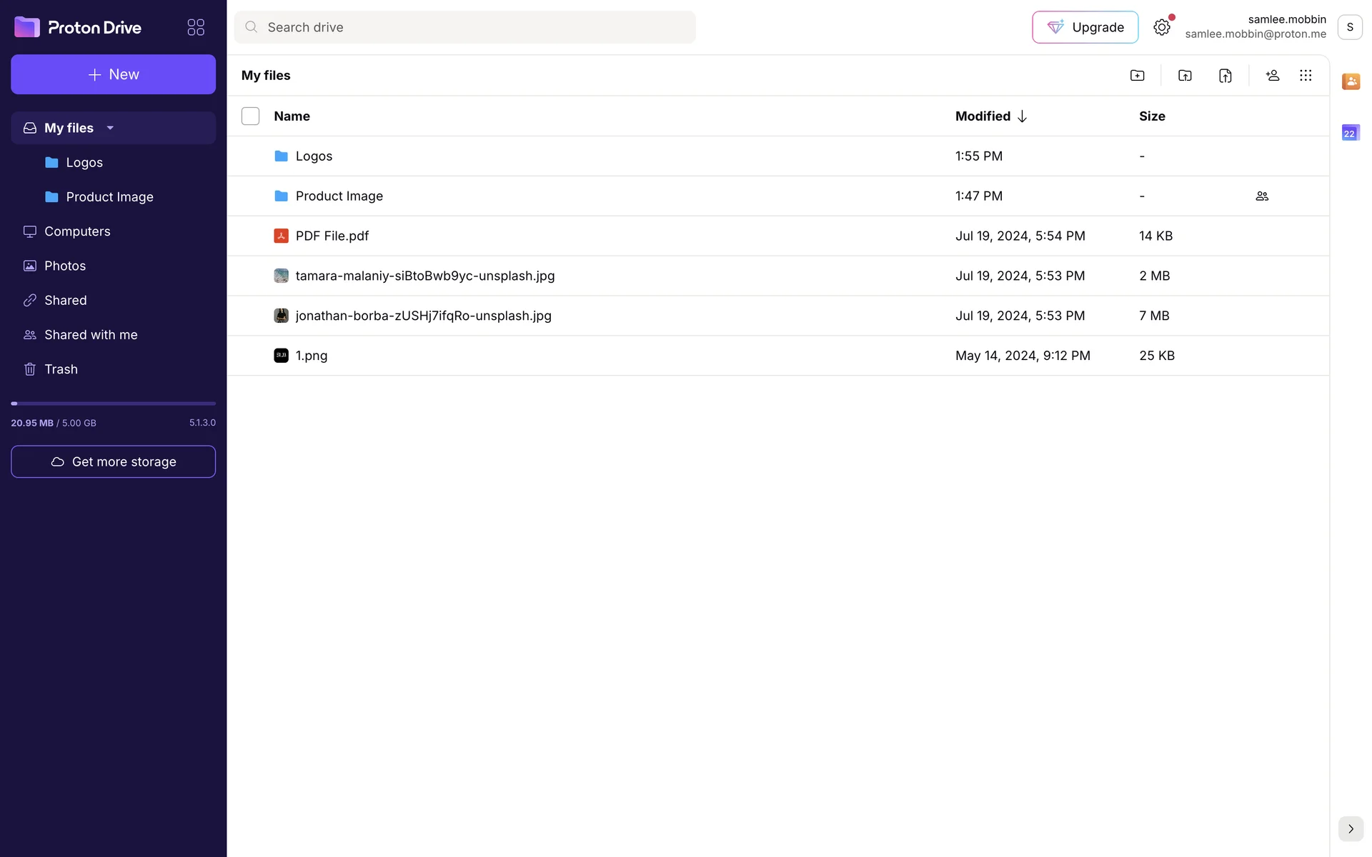Open the Proton apps switcher icon
The height and width of the screenshot is (857, 1372).
196,27
